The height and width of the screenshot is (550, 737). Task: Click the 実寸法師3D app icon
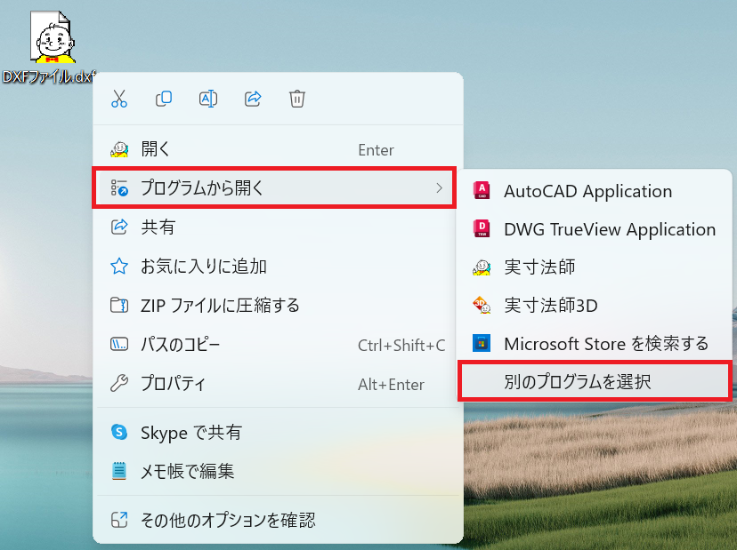coord(482,305)
